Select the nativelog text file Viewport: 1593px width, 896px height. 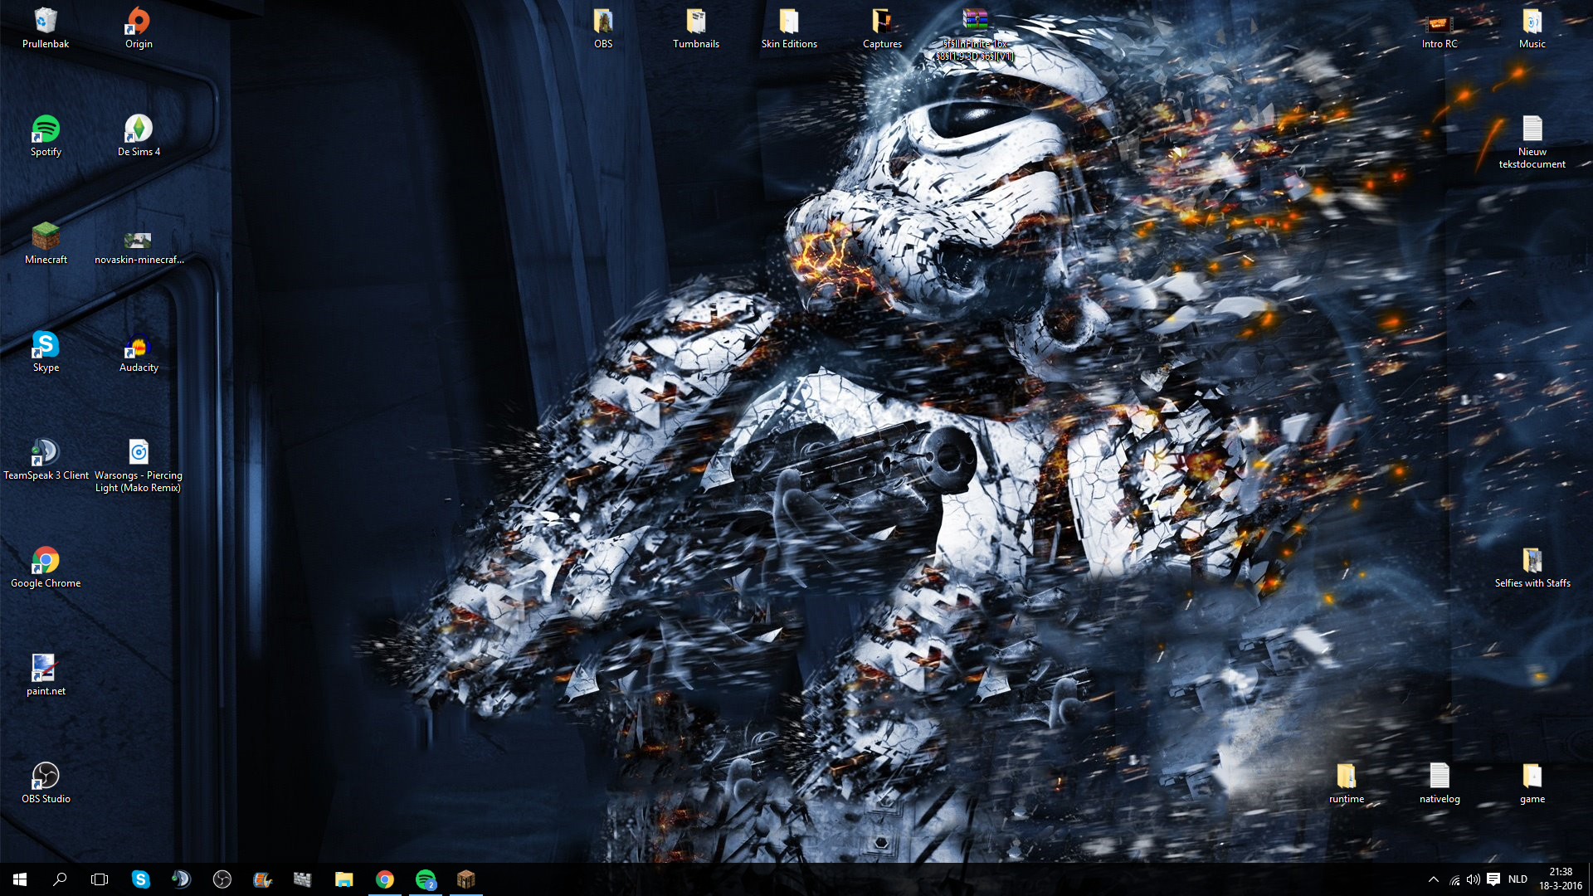[x=1440, y=783]
